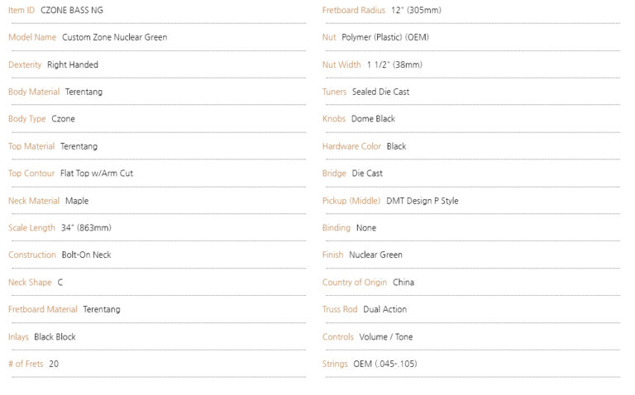Click the Fretboard Radius label

354,10
